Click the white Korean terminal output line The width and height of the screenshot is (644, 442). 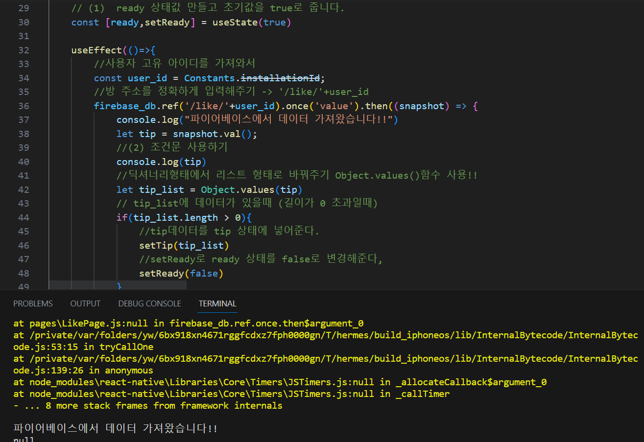116,429
